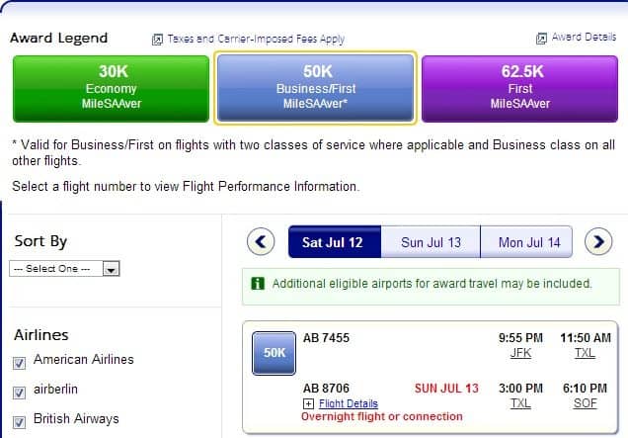This screenshot has width=628, height=438.
Task: Choose green 30K Economy MileSAAver award
Action: (111, 89)
